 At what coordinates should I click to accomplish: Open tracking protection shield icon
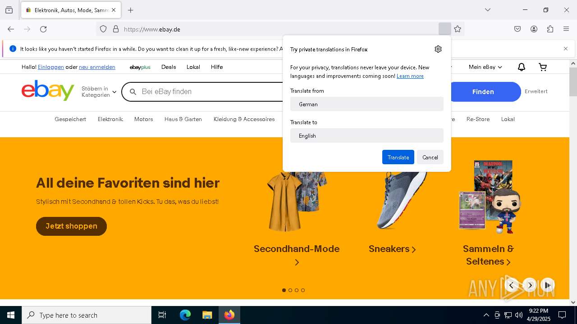103,29
